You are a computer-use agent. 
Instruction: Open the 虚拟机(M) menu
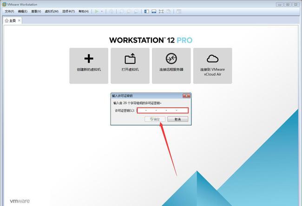(52, 11)
